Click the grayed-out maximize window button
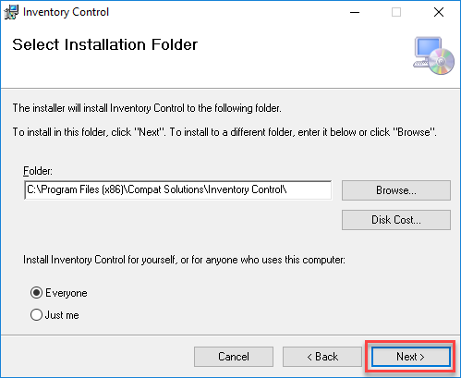 (396, 12)
